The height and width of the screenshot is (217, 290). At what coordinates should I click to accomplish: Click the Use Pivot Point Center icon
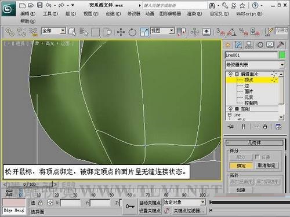(x=181, y=32)
